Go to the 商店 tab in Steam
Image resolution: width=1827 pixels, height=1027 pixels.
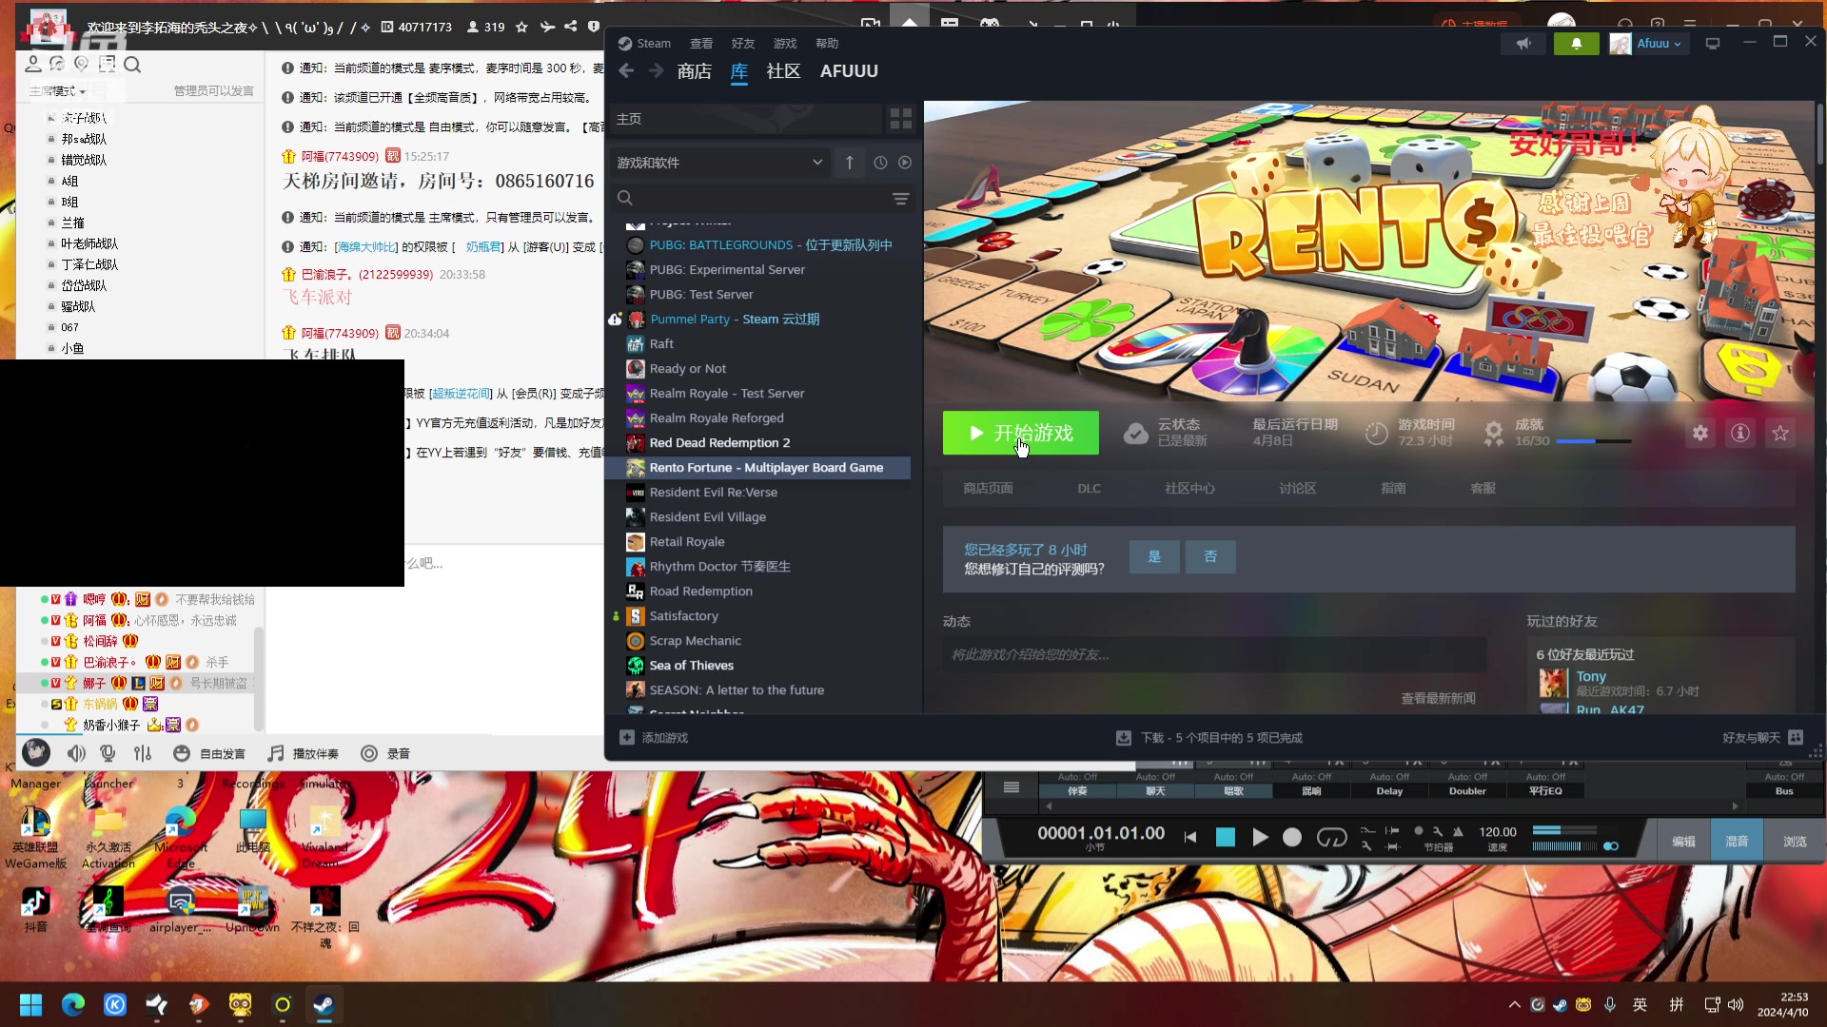pyautogui.click(x=695, y=71)
